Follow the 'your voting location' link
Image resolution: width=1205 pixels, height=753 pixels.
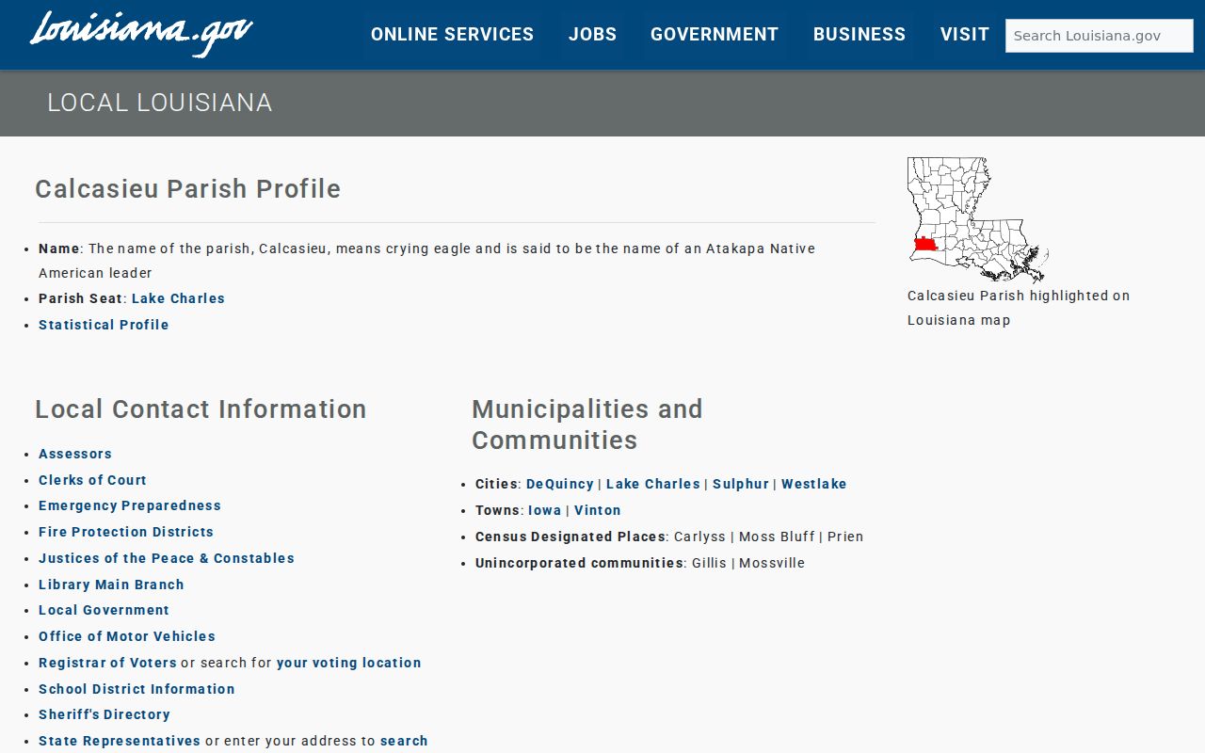pos(348,663)
